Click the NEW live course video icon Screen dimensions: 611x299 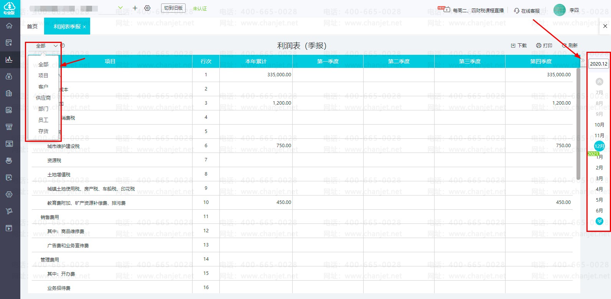[444, 9]
